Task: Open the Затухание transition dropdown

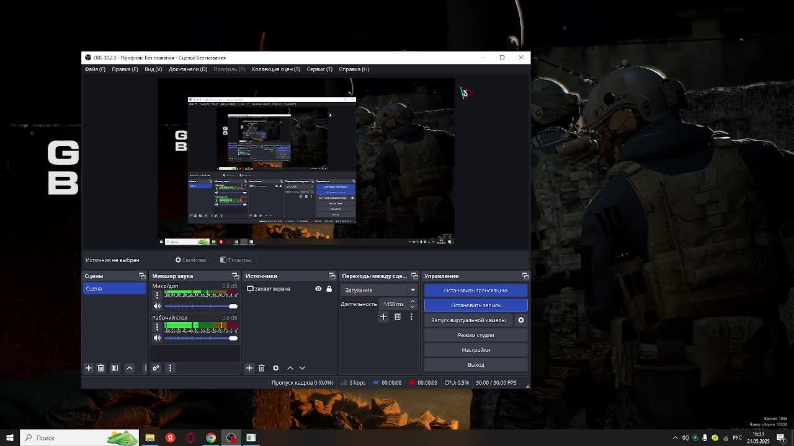Action: pos(379,290)
